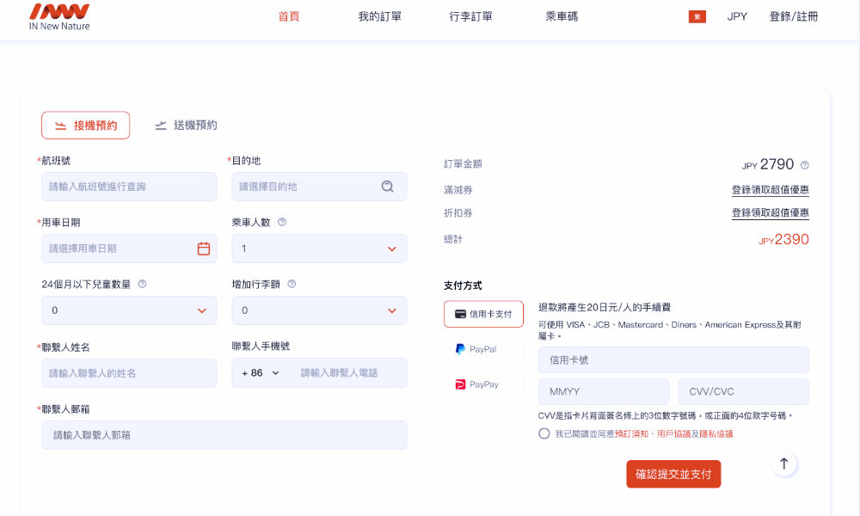
Task: Click the 支付方式 heading
Action: click(463, 286)
